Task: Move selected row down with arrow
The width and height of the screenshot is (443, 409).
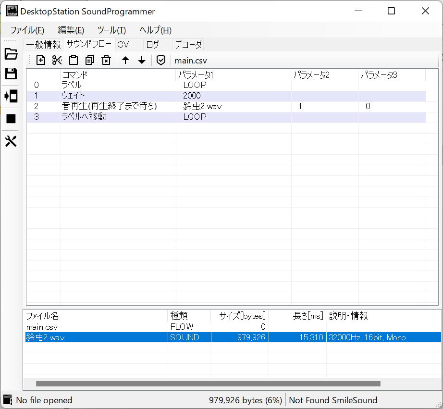Action: point(142,60)
